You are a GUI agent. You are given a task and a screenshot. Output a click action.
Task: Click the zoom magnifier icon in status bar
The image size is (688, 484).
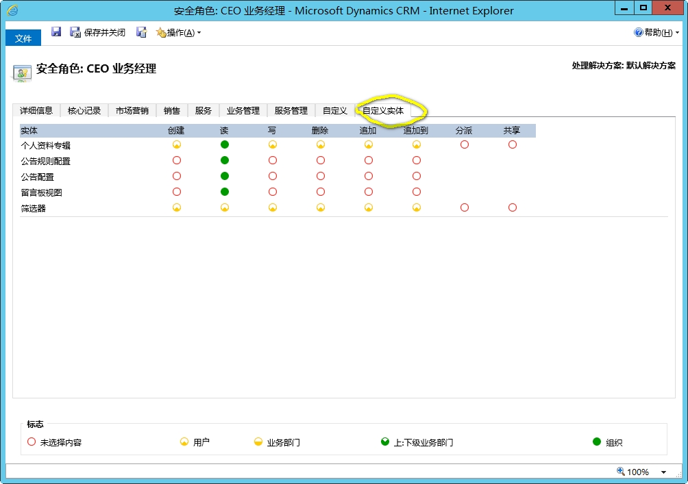[621, 471]
